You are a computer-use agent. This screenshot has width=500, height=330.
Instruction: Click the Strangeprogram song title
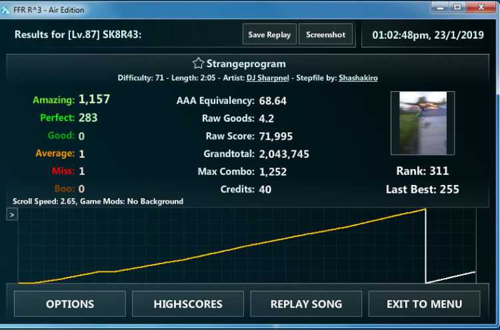(x=246, y=64)
